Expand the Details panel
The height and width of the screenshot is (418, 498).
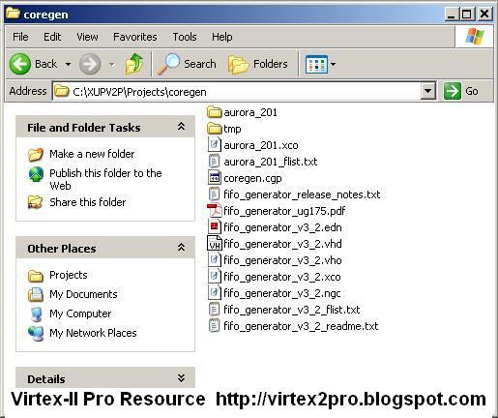point(181,378)
